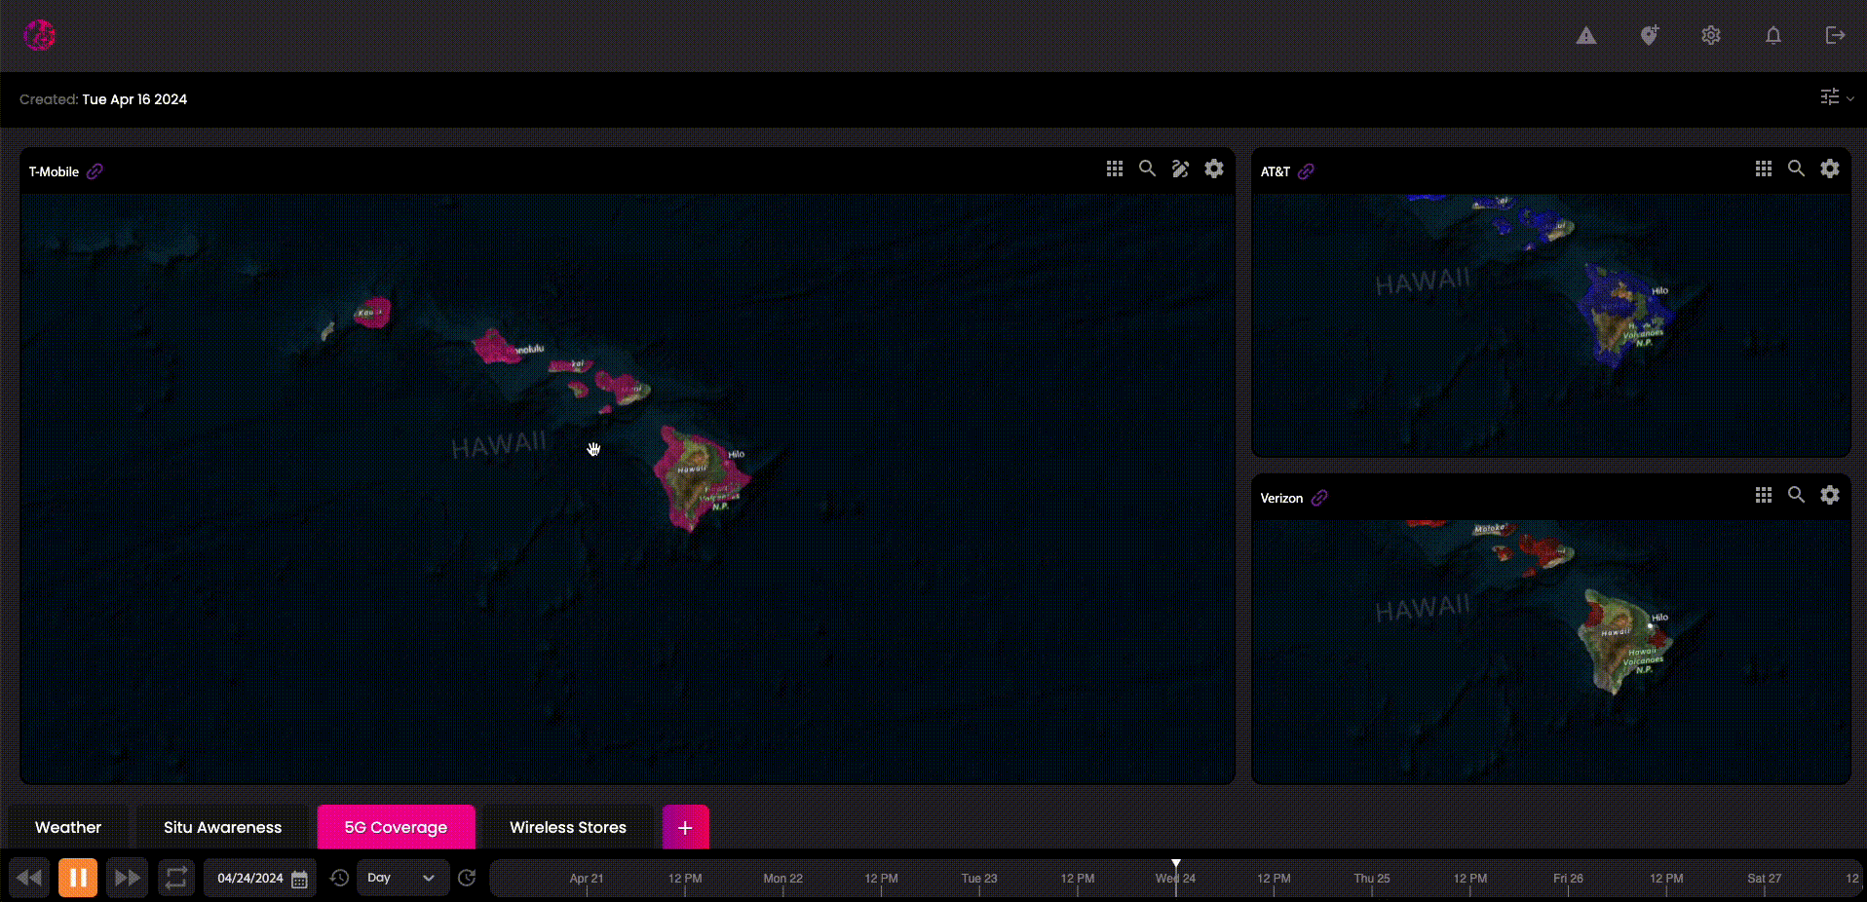Click the add location pin icon
1867x902 pixels.
click(x=1649, y=35)
